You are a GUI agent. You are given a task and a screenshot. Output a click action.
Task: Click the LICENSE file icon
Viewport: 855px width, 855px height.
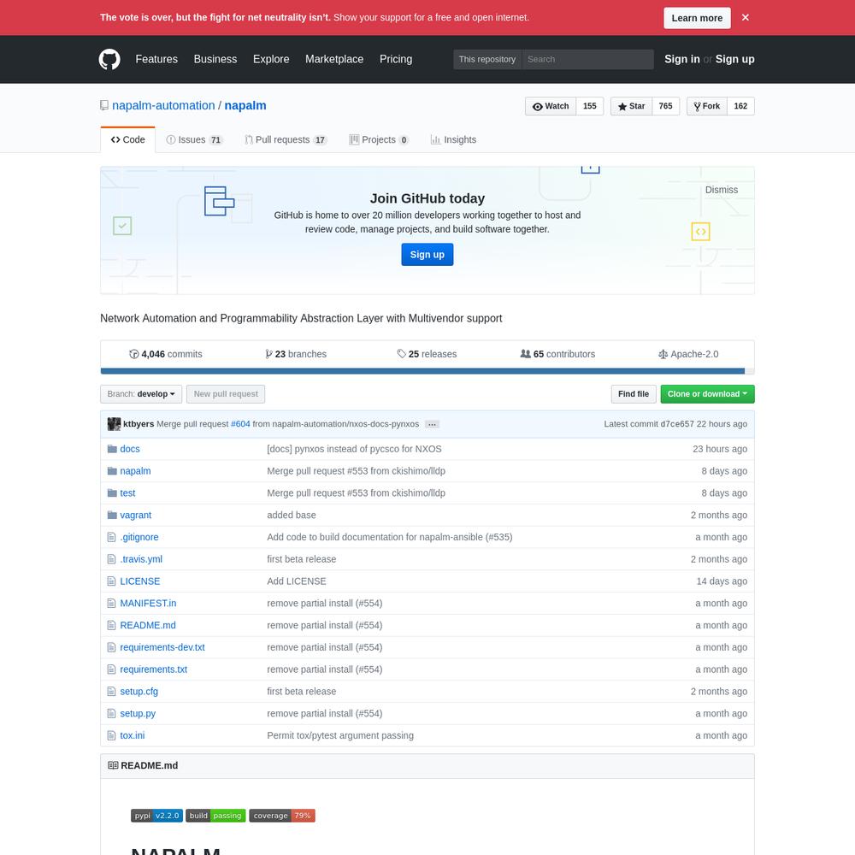(112, 581)
